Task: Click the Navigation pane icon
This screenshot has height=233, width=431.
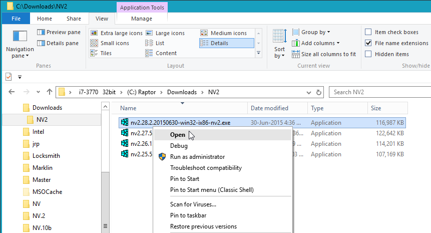Action: pos(20,37)
